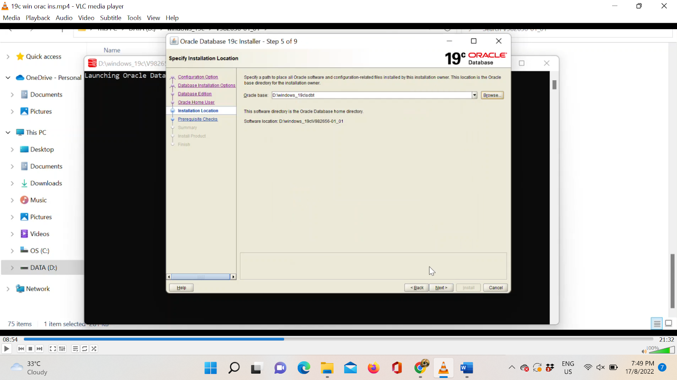Open the View menu
This screenshot has height=380, width=677.
tap(153, 18)
